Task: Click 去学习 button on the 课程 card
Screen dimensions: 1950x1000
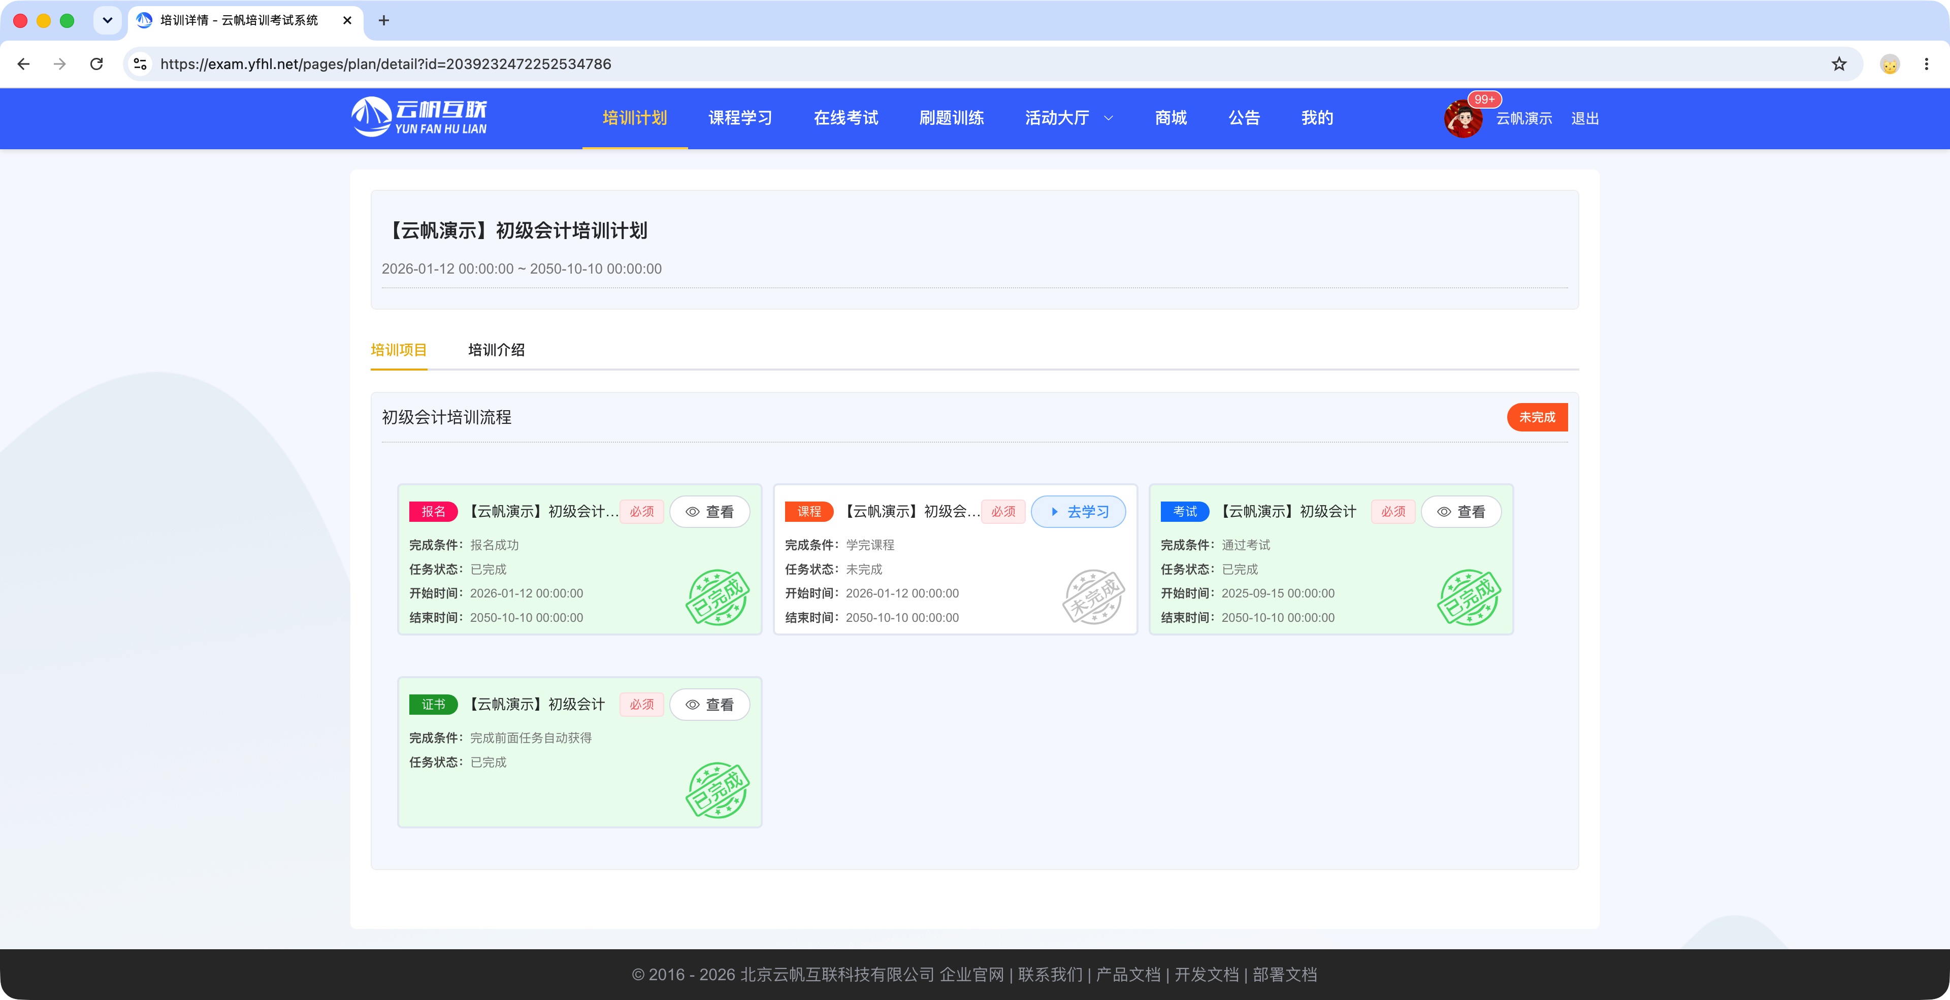Action: point(1078,512)
